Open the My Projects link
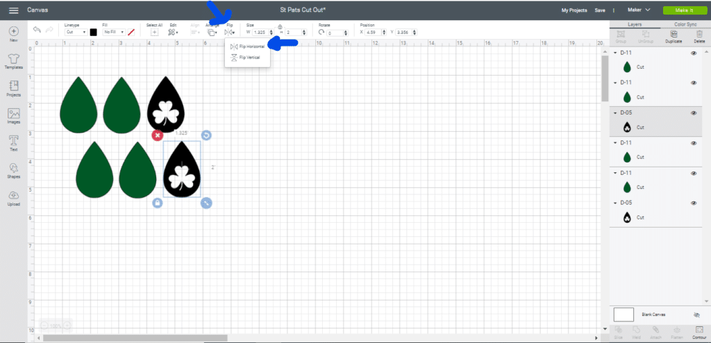This screenshot has width=711, height=343. pos(574,10)
